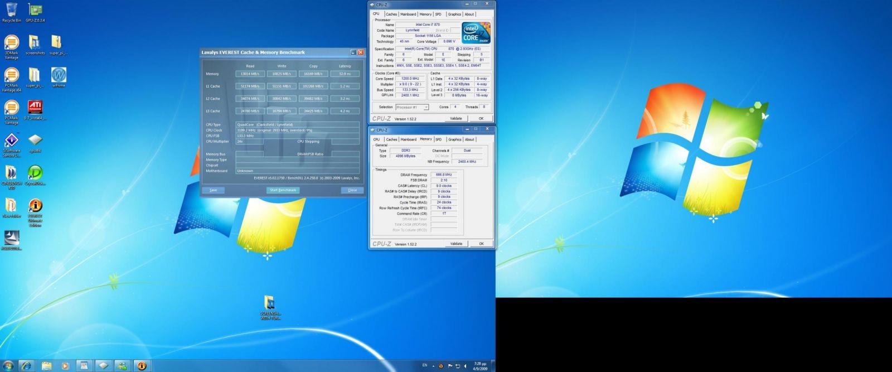Screen dimensions: 892x372
Task: Click the Cycle Time value 24 clocks
Action: (x=444, y=202)
